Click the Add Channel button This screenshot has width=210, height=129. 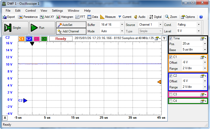pos(71,31)
